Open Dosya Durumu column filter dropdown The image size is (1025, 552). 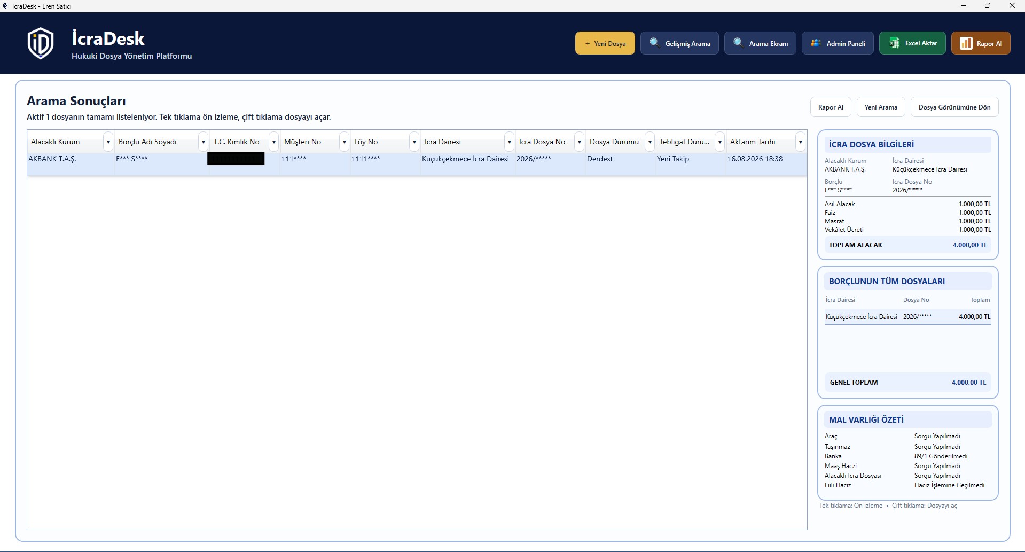click(x=650, y=142)
